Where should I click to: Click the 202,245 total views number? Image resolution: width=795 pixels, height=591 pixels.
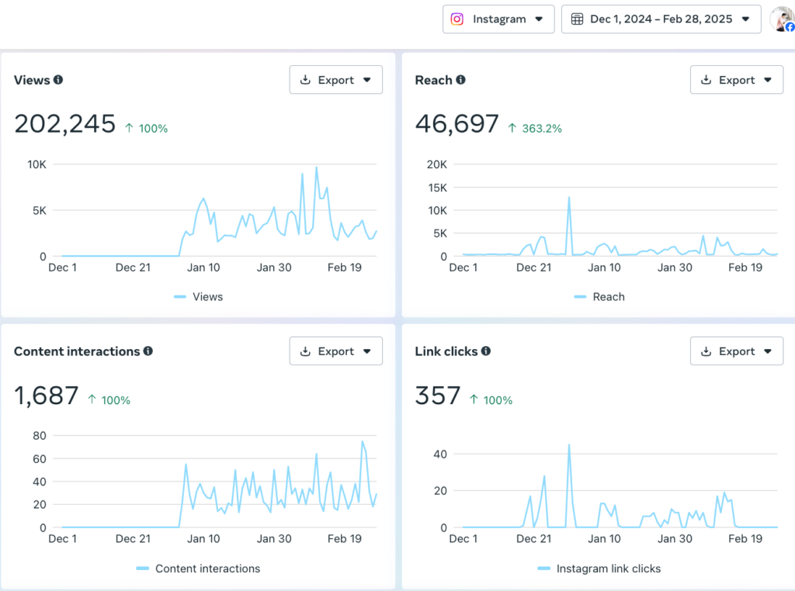tap(65, 124)
